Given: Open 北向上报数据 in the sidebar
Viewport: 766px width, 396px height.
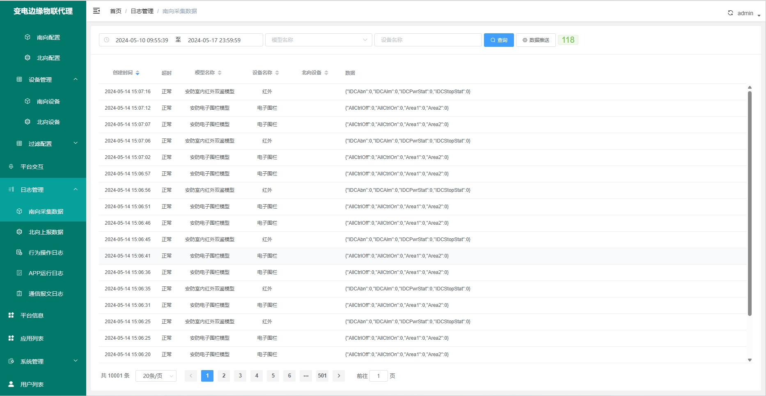Looking at the screenshot, I should click(x=46, y=232).
